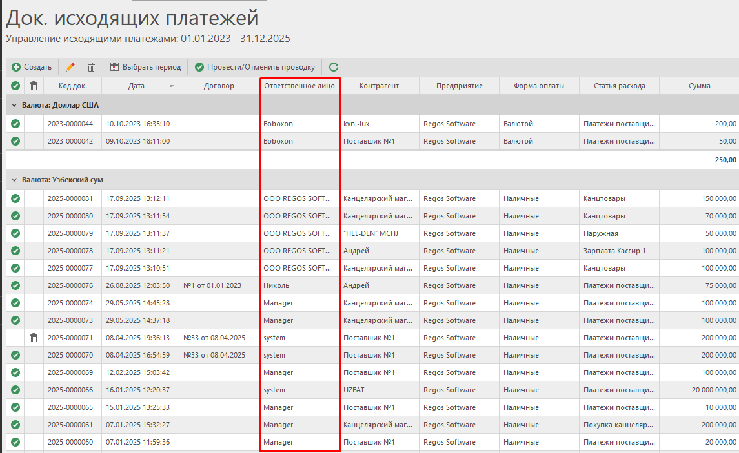Click the trash delete icon in toolbar
The height and width of the screenshot is (453, 739).
click(x=91, y=67)
